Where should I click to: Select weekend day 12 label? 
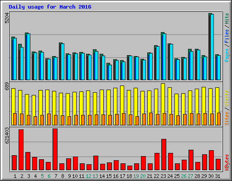[88, 176]
